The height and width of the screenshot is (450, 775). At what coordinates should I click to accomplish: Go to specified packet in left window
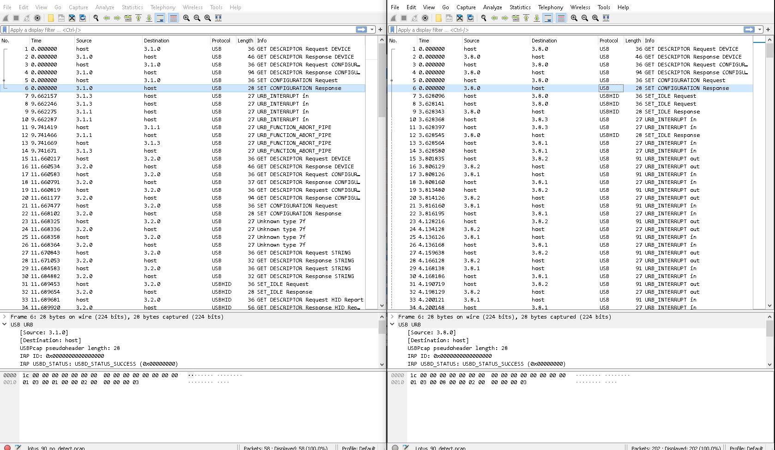point(128,18)
